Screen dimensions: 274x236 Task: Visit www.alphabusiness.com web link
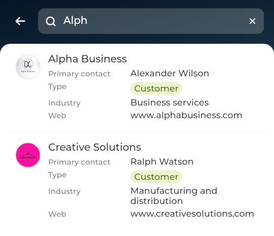pyautogui.click(x=186, y=115)
